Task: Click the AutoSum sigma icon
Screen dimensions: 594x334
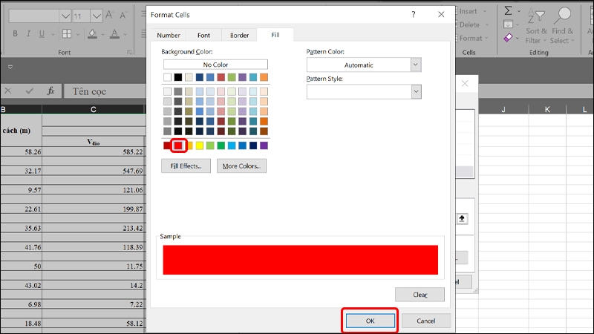Action: coord(508,11)
